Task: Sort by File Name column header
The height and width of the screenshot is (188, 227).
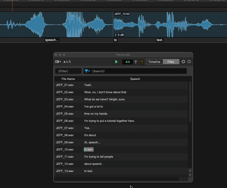Action: [68, 79]
